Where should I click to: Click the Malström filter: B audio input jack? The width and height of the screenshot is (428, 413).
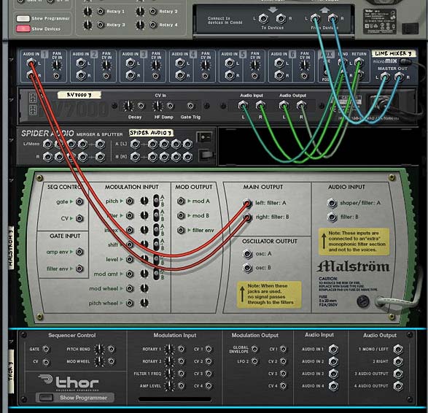[x=332, y=217]
